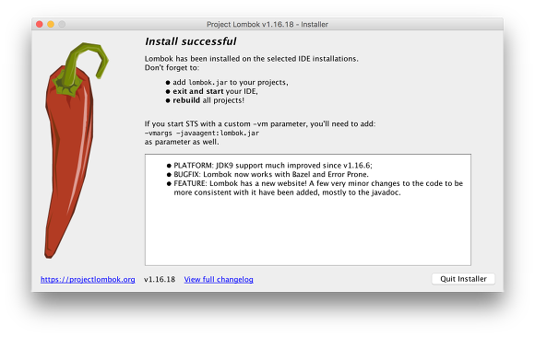Click the 'Don't forget to:' line
The width and height of the screenshot is (535, 337).
[x=172, y=67]
